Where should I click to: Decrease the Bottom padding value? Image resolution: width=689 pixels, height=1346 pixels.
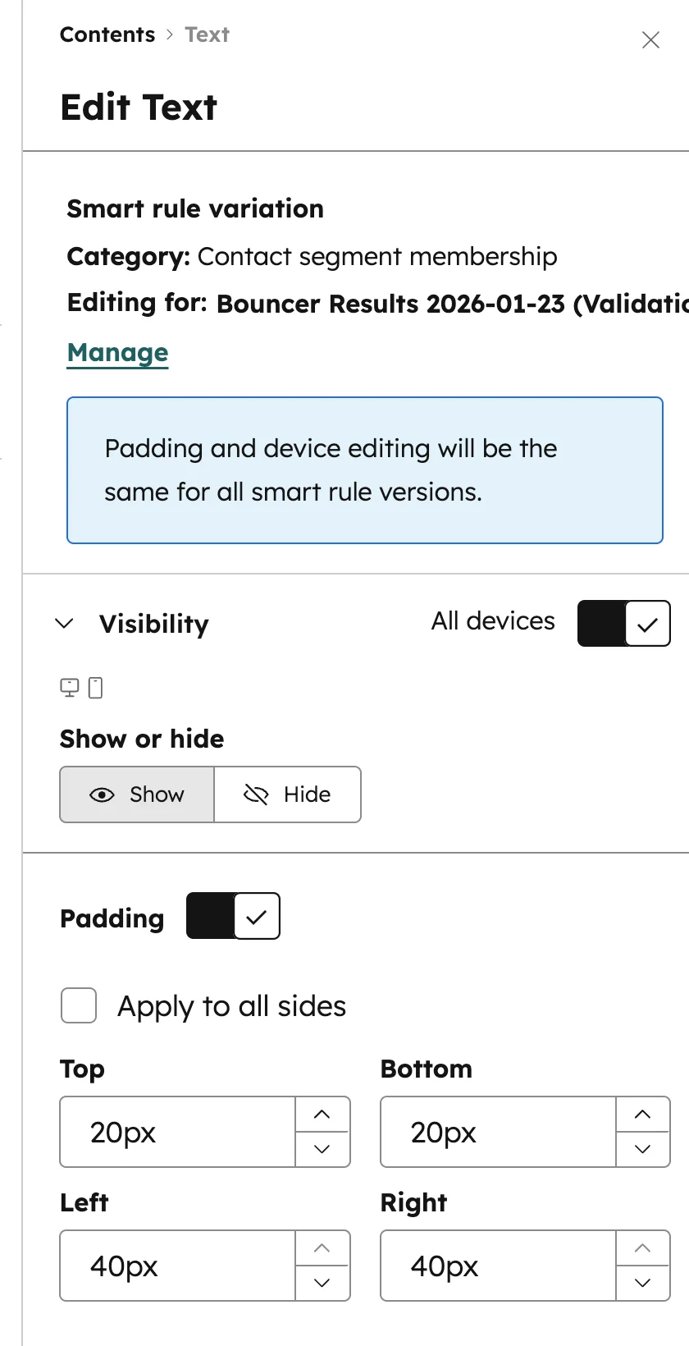[x=643, y=1149]
